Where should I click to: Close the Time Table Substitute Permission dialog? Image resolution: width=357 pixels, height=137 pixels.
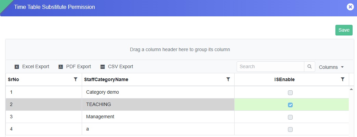coord(350,7)
